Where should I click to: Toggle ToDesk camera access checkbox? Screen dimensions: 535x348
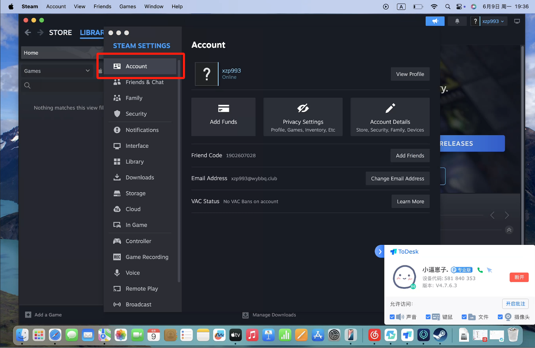500,317
